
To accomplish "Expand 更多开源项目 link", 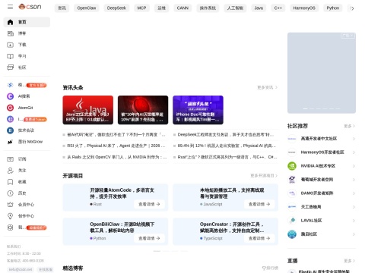I will [264, 175].
